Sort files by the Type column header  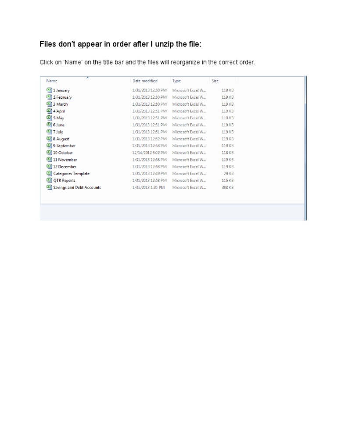[x=176, y=81]
